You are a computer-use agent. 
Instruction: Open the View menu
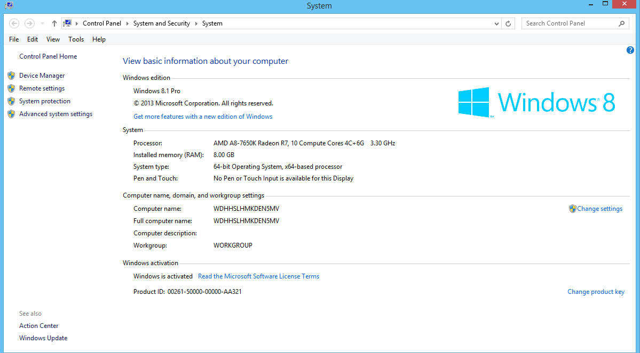click(x=53, y=39)
